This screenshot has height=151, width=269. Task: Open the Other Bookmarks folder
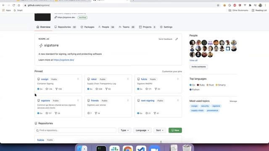tap(238, 10)
